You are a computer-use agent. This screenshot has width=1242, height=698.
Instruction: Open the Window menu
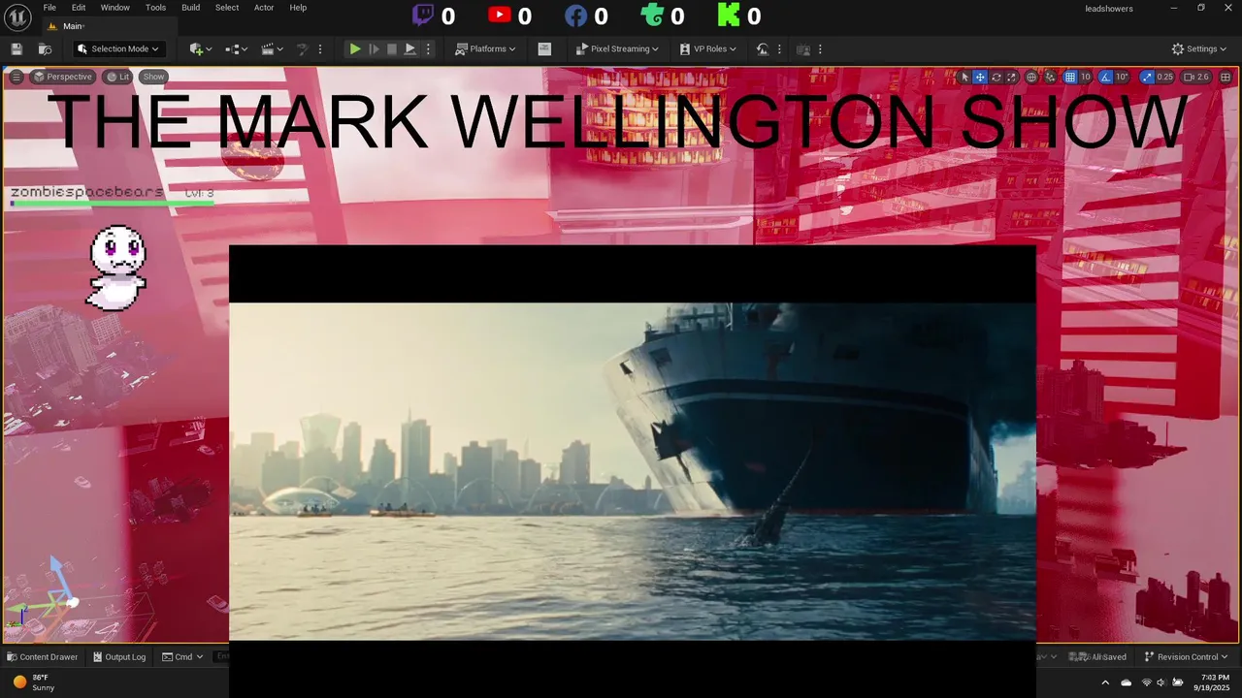pos(114,8)
